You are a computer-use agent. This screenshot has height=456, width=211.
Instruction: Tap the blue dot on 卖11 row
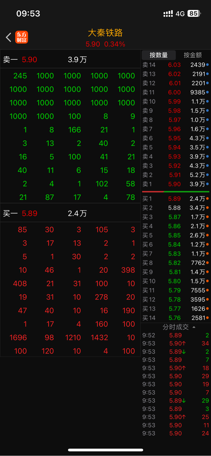pyautogui.click(x=207, y=92)
